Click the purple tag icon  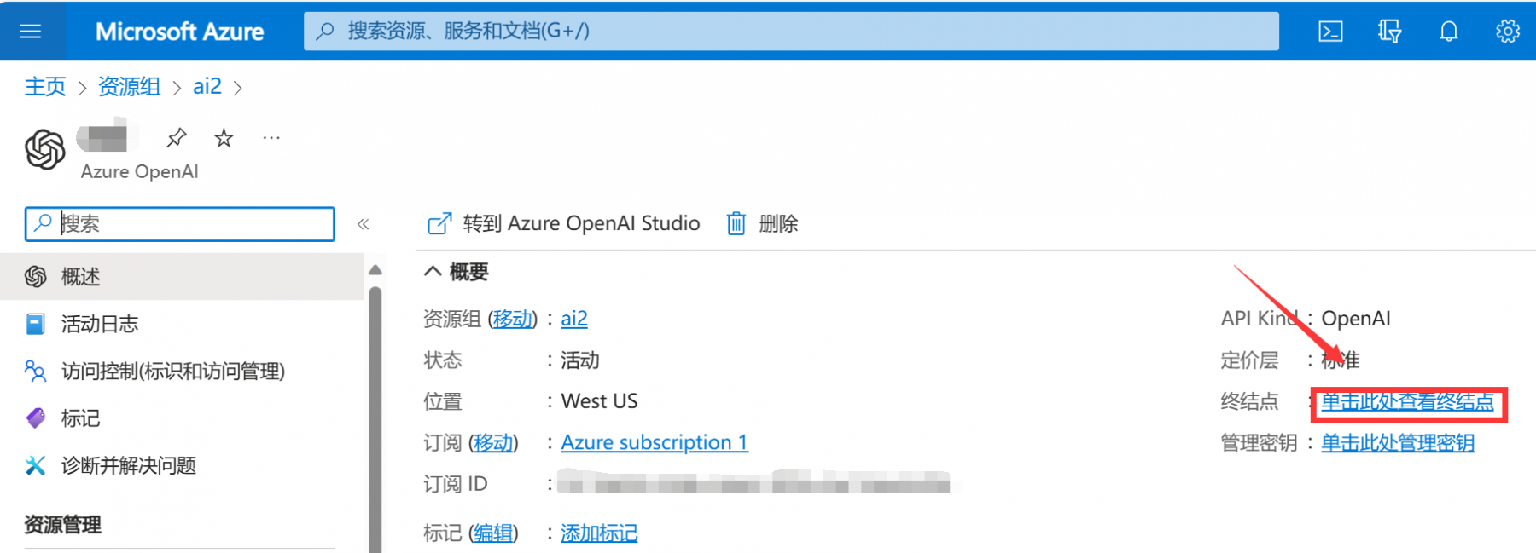(x=35, y=418)
